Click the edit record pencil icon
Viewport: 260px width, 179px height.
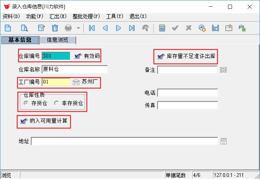click(x=41, y=28)
